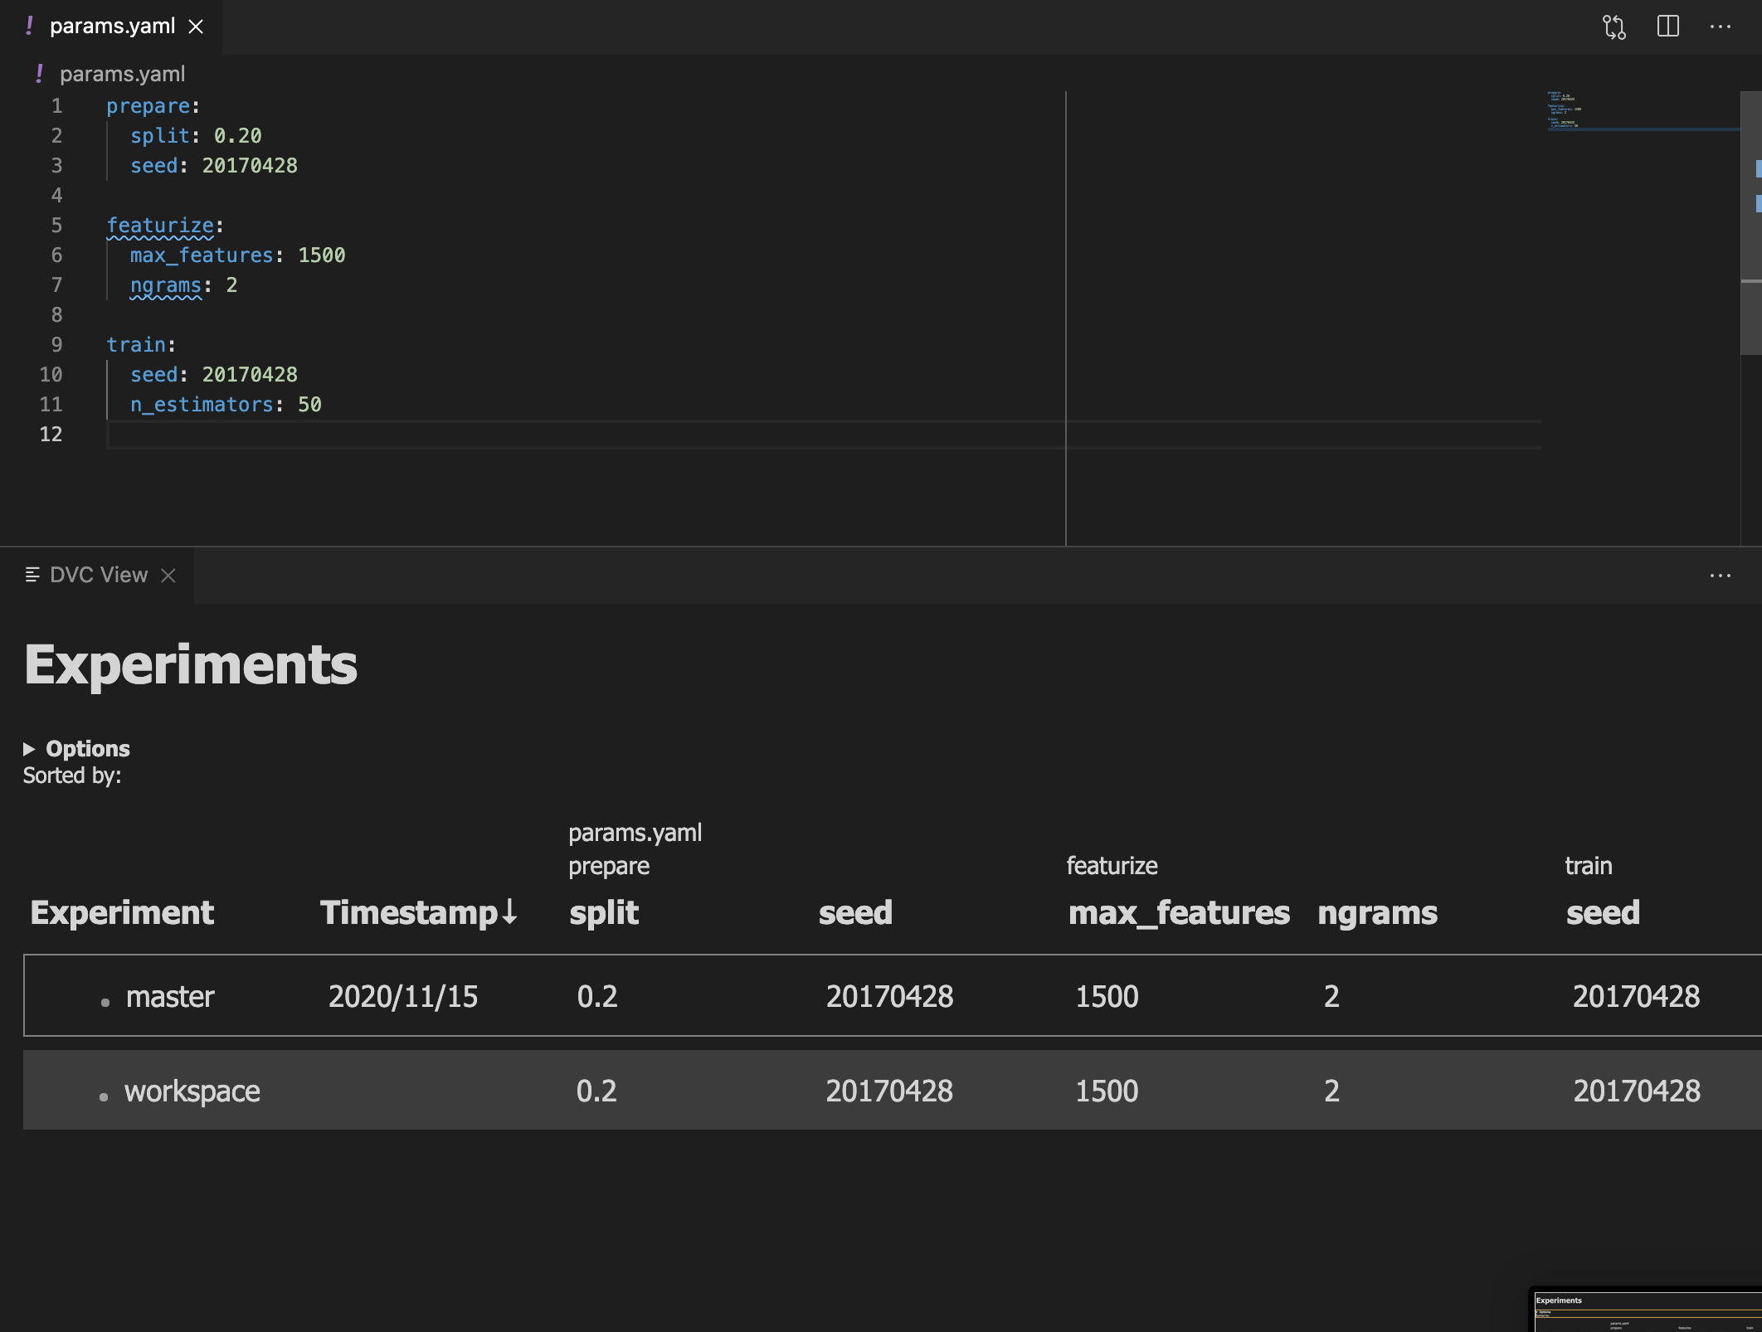Click the max_features column header
The width and height of the screenshot is (1762, 1332).
tap(1179, 912)
